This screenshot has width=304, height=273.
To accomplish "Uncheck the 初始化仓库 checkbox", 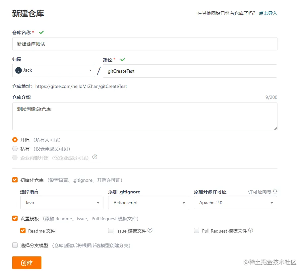I will click(x=15, y=180).
